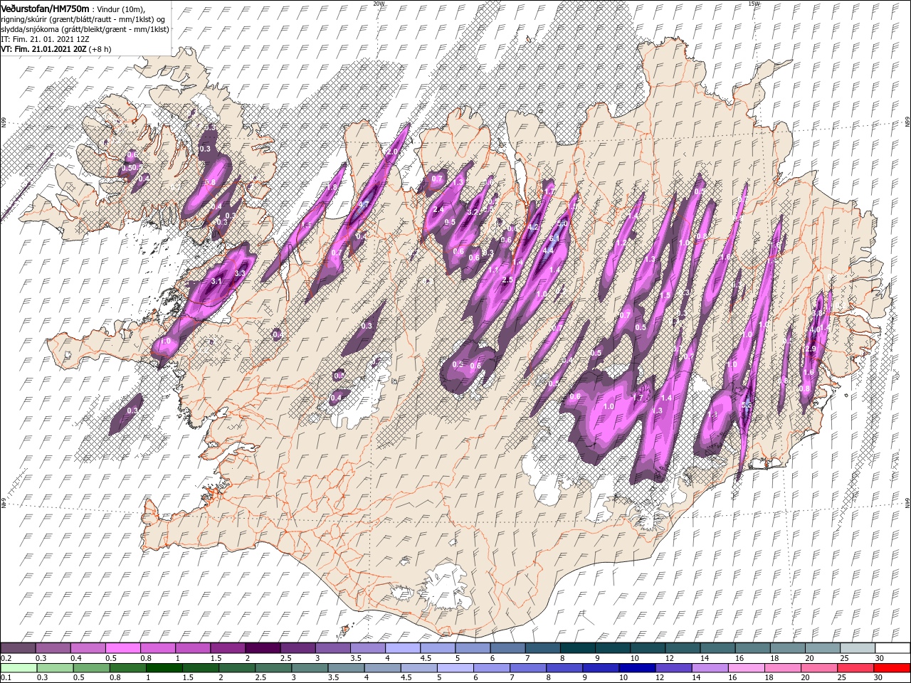Select the IT: Fim. 21. 01. 2021 12Z line

[x=44, y=38]
